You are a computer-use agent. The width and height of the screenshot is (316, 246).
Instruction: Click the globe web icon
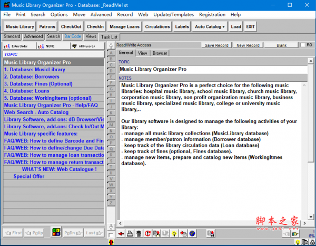click(192, 233)
